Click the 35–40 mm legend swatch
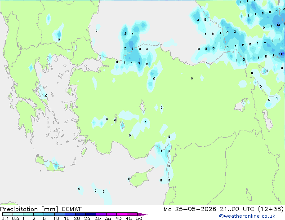This screenshot has height=220, width=285. (x=111, y=214)
